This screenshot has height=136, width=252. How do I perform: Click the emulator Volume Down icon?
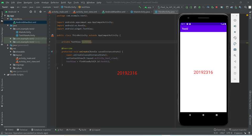click(x=235, y=32)
